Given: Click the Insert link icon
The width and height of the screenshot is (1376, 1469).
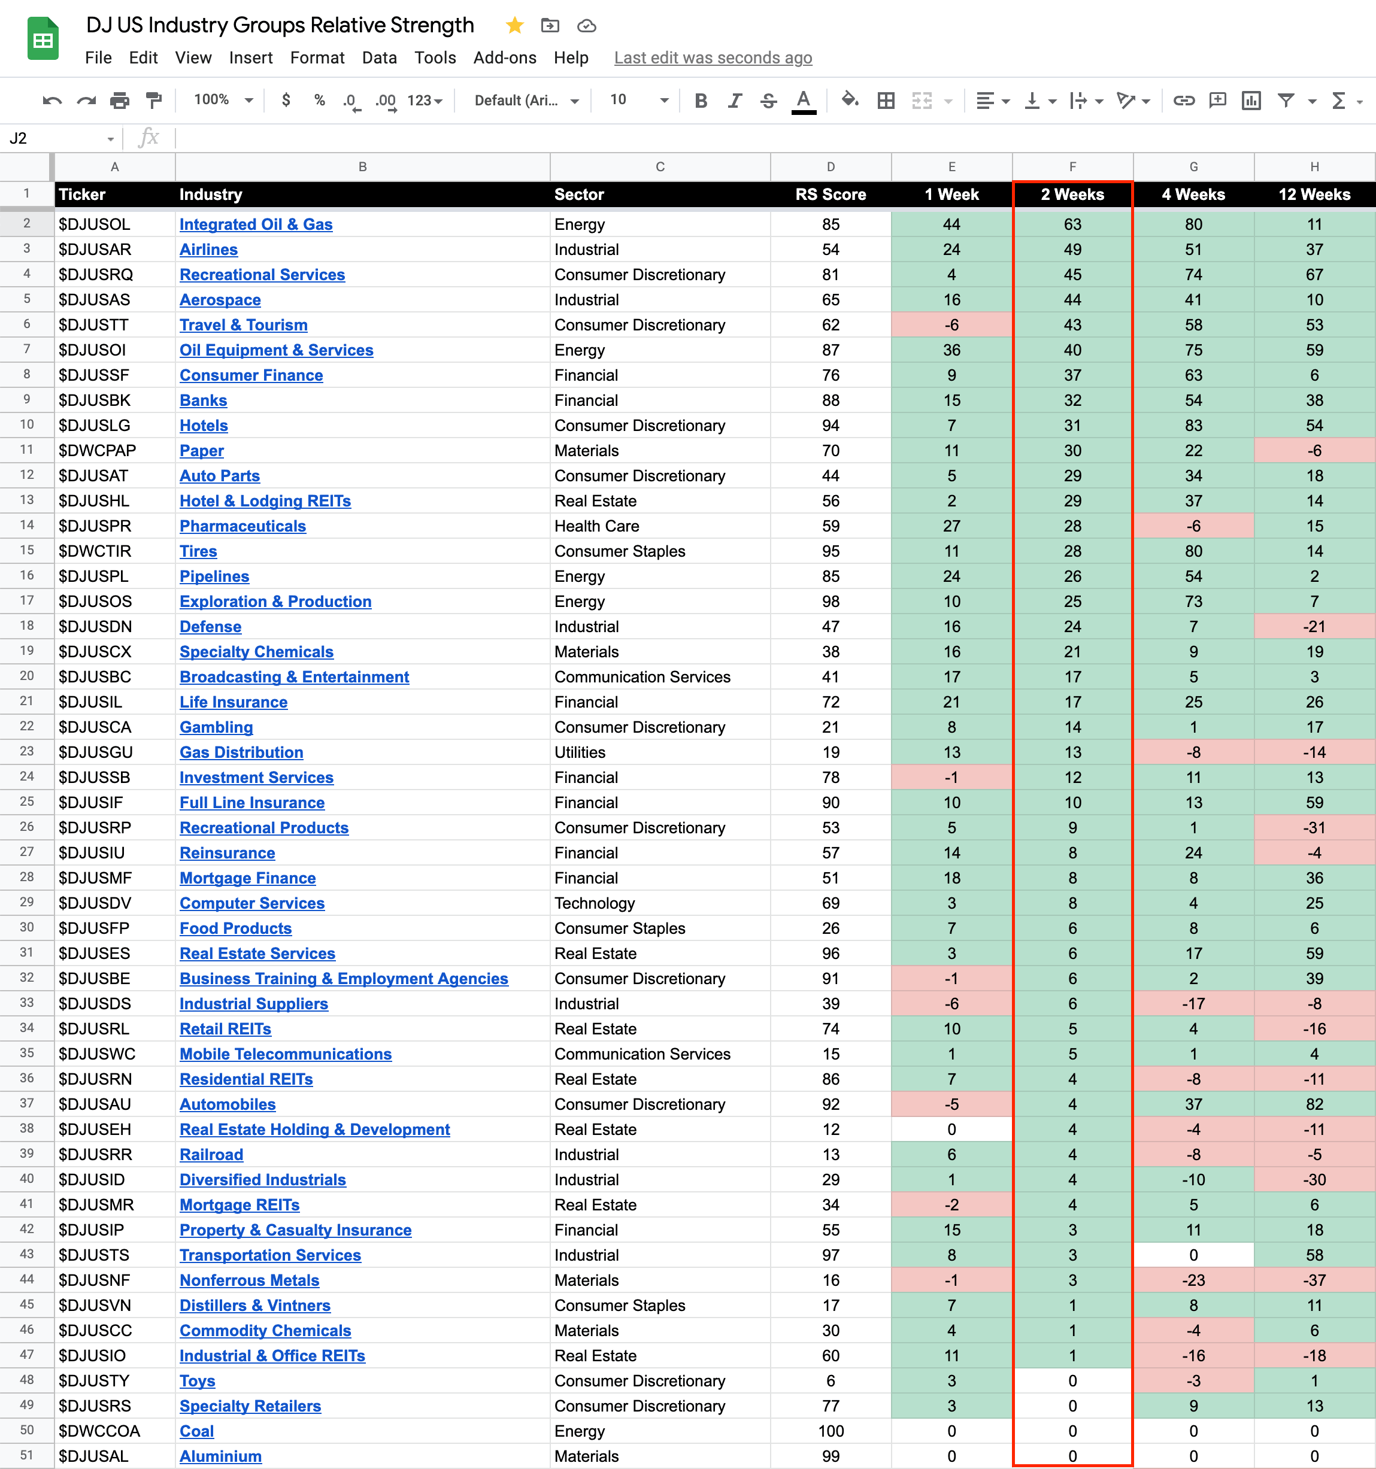Looking at the screenshot, I should (1184, 101).
